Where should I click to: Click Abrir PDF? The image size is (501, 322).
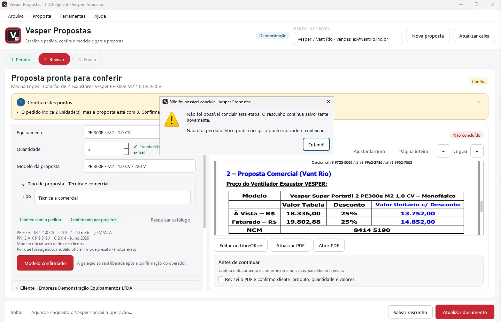(329, 245)
